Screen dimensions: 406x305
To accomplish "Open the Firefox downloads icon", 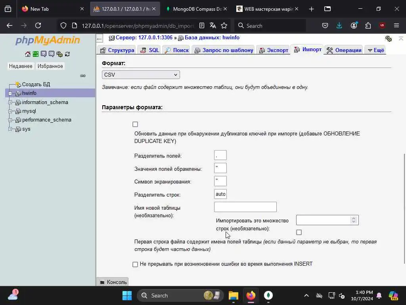I will [x=339, y=25].
